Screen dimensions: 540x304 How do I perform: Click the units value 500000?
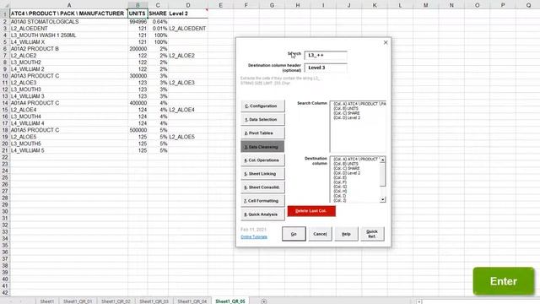tap(138, 130)
